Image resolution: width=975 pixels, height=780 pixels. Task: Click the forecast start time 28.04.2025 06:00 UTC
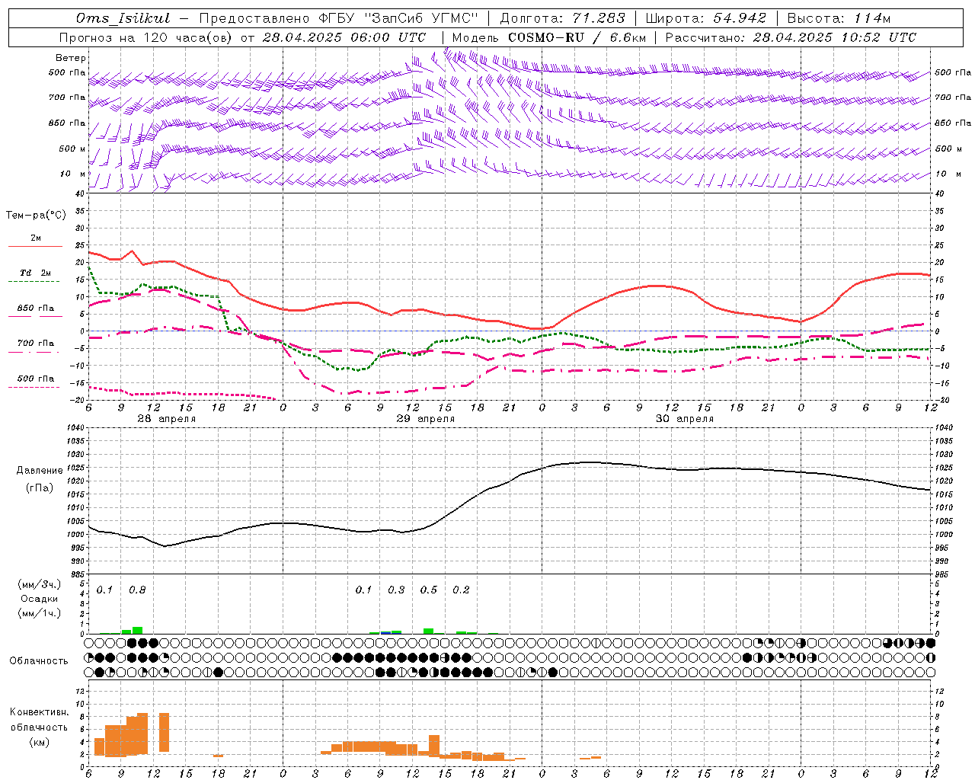(344, 37)
